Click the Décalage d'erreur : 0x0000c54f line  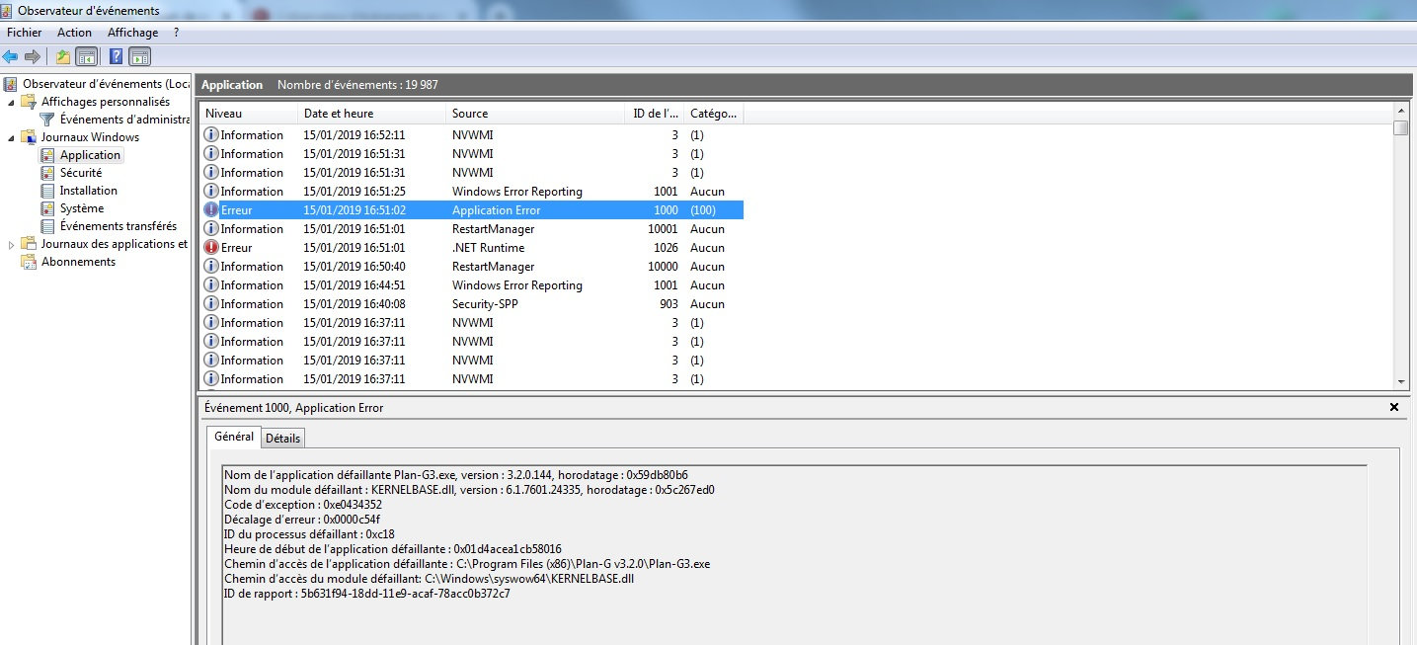click(302, 520)
